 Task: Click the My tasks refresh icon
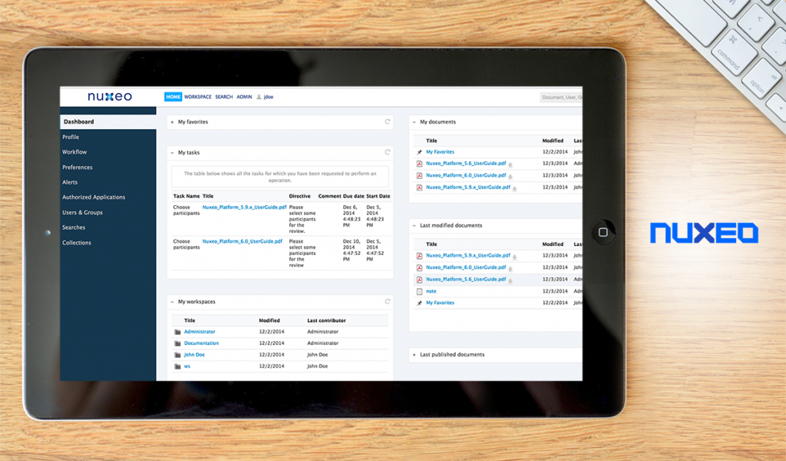[x=388, y=153]
